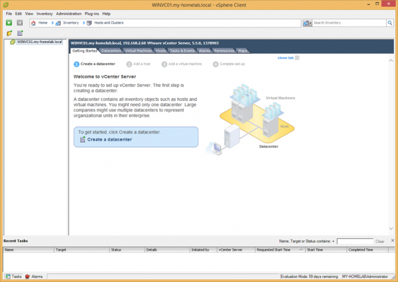Switch to the Virtual Machines tab
Viewport: 398px width, 282px height.
139,51
